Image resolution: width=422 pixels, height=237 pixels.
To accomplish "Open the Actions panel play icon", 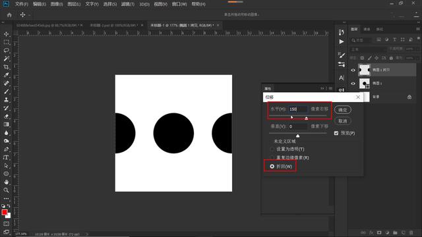I will [342, 41].
